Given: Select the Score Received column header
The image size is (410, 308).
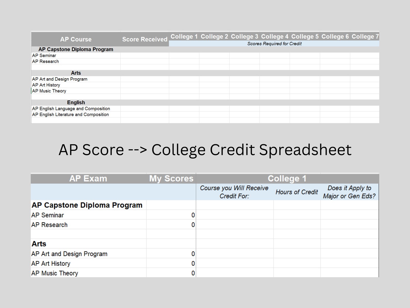Looking at the screenshot, I should point(145,39).
